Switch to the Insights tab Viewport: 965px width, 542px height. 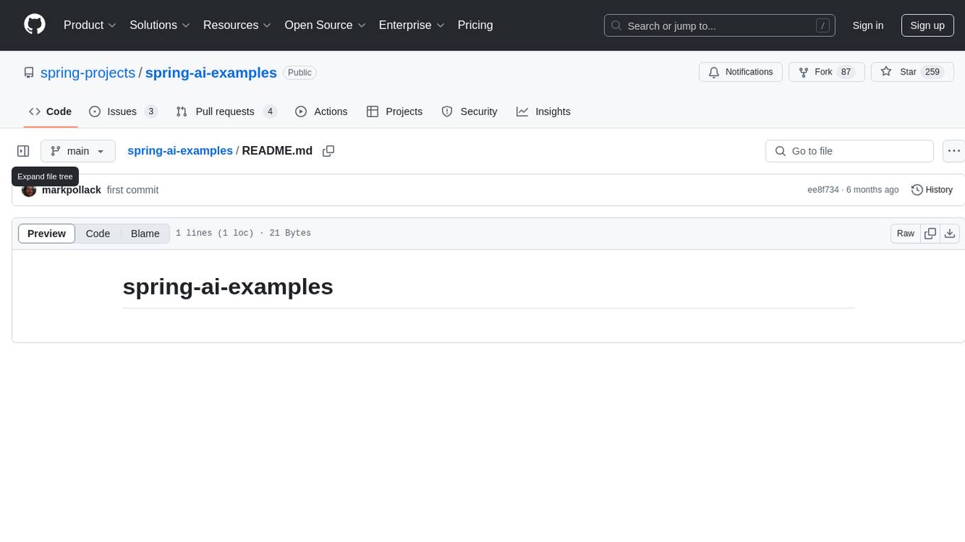coord(544,111)
